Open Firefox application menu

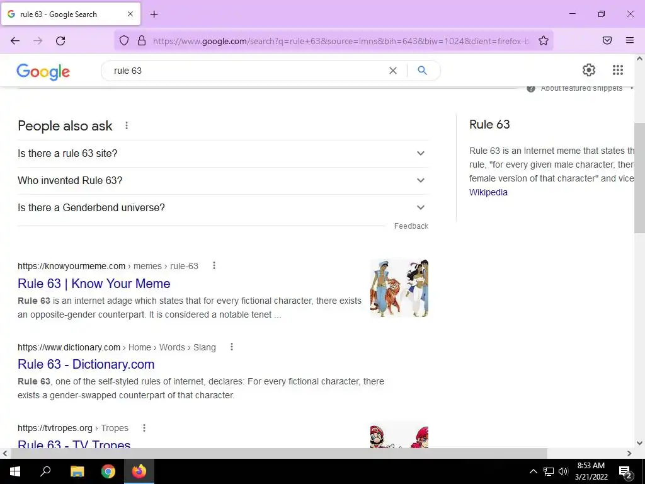pos(630,40)
